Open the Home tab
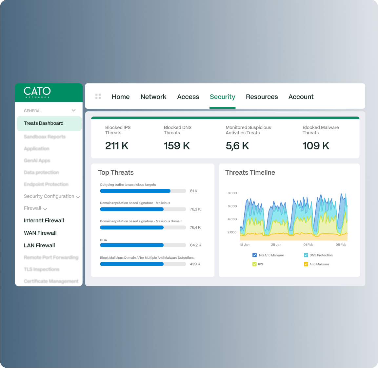Viewport: 378px width, 369px height. 121,97
